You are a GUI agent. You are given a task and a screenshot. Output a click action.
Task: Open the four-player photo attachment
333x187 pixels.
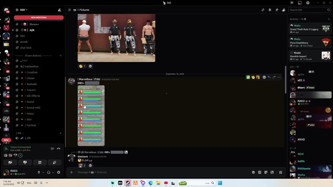click(x=116, y=38)
